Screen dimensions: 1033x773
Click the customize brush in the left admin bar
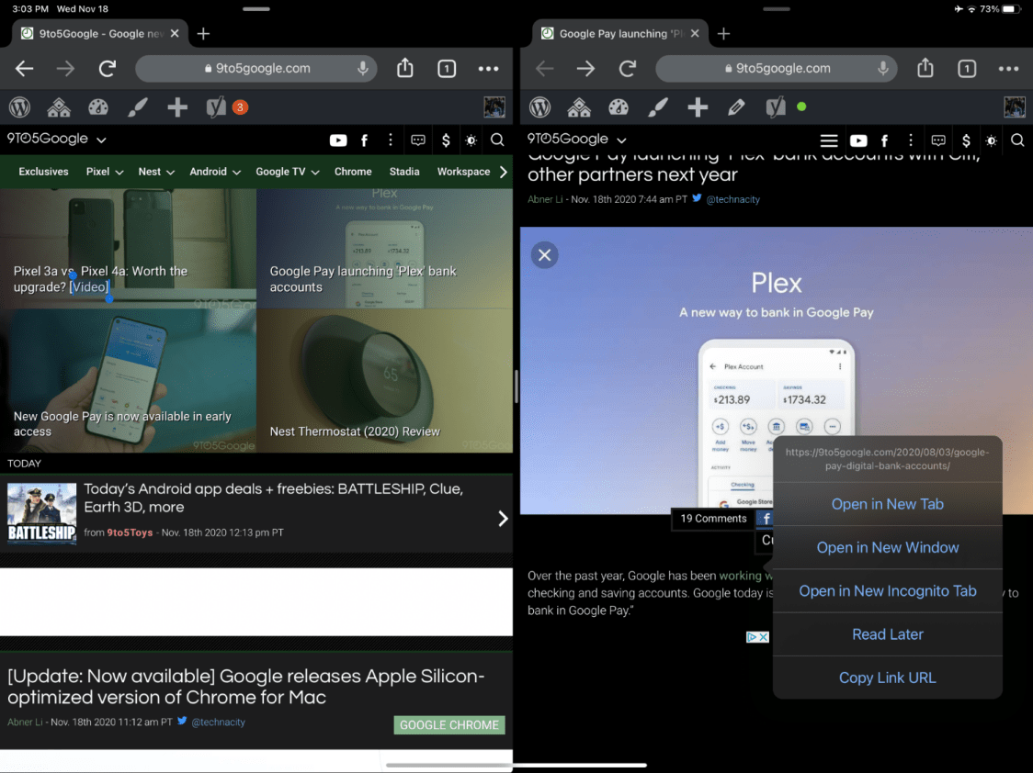tap(138, 107)
